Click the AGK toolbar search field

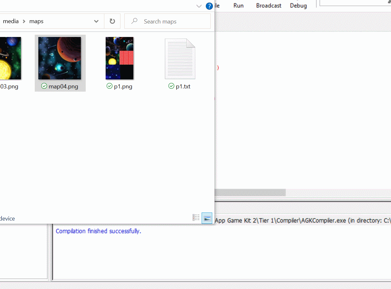pyautogui.click(x=355, y=3)
